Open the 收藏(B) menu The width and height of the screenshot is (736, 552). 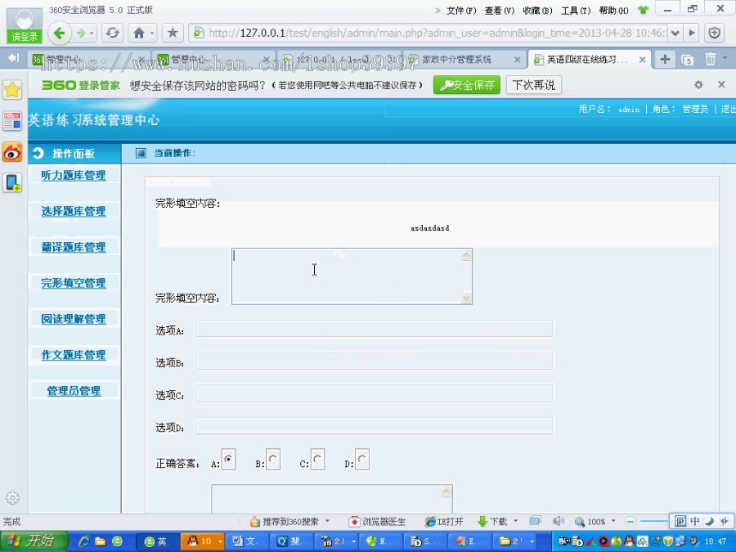click(x=537, y=11)
